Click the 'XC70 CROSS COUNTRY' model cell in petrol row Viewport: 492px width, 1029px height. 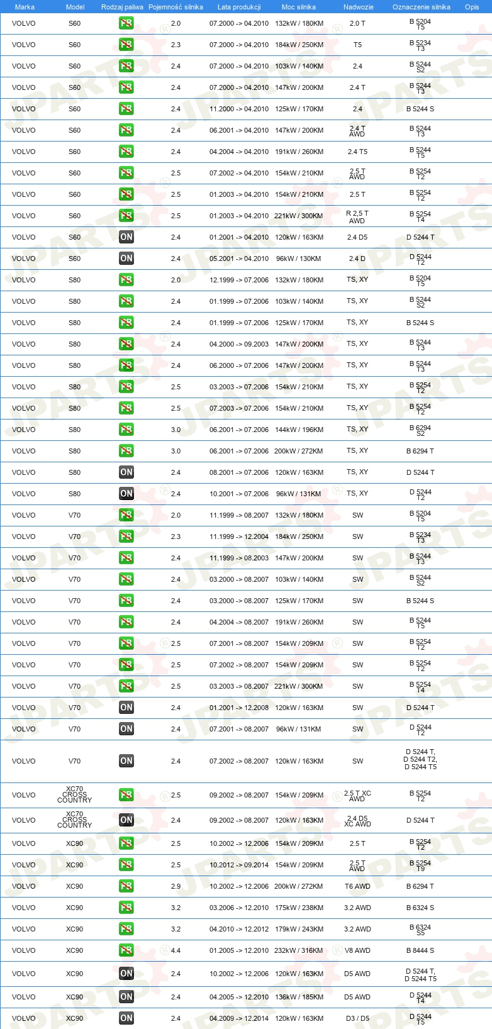pos(74,795)
